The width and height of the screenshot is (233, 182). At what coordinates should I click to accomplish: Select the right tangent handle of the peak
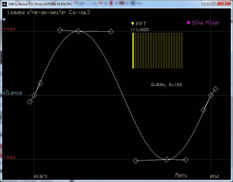point(111,32)
